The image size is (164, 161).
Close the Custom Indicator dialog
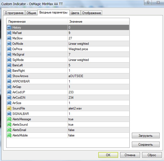pos(158,2)
